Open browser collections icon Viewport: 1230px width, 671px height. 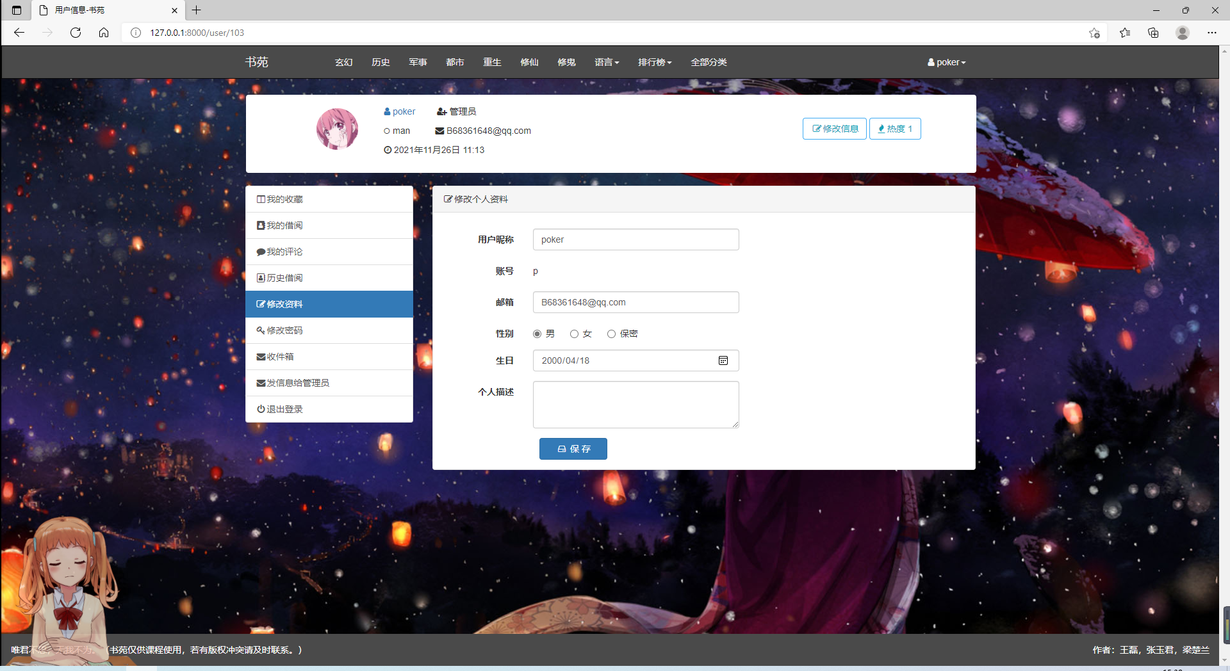1153,33
